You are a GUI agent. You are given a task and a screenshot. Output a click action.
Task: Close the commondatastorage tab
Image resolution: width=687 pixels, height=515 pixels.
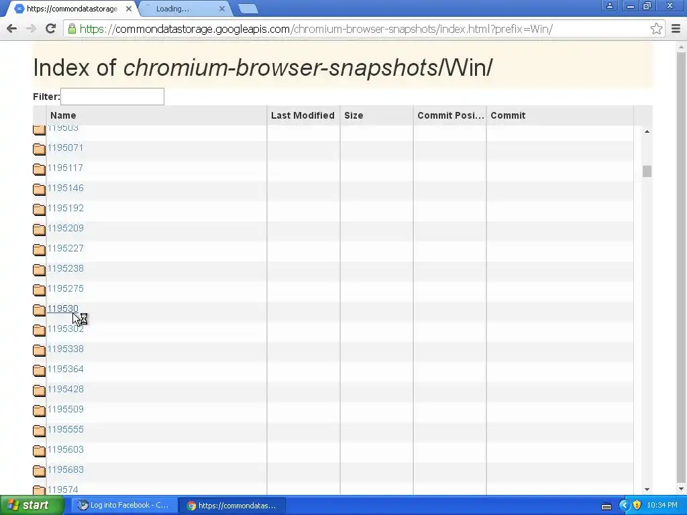point(129,9)
